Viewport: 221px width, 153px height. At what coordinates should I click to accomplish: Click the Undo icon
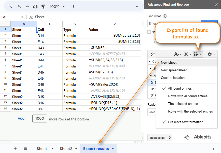click(x=19, y=7)
